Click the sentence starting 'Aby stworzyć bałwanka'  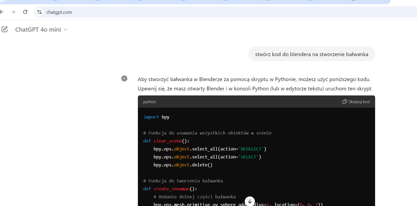coord(254,79)
